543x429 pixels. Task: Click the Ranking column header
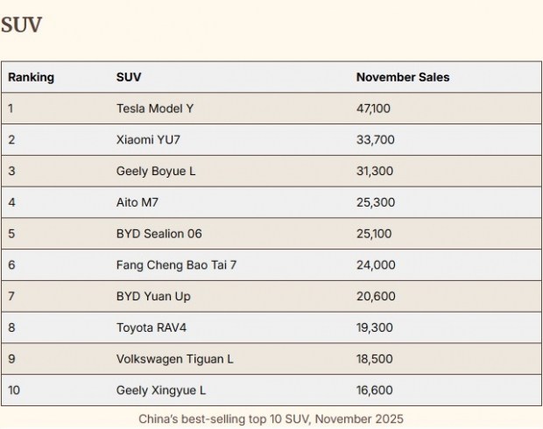[x=32, y=77]
